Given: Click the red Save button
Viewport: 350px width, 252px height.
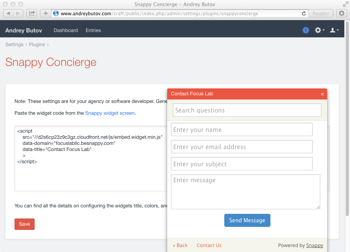Looking at the screenshot, I should pyautogui.click(x=24, y=224).
